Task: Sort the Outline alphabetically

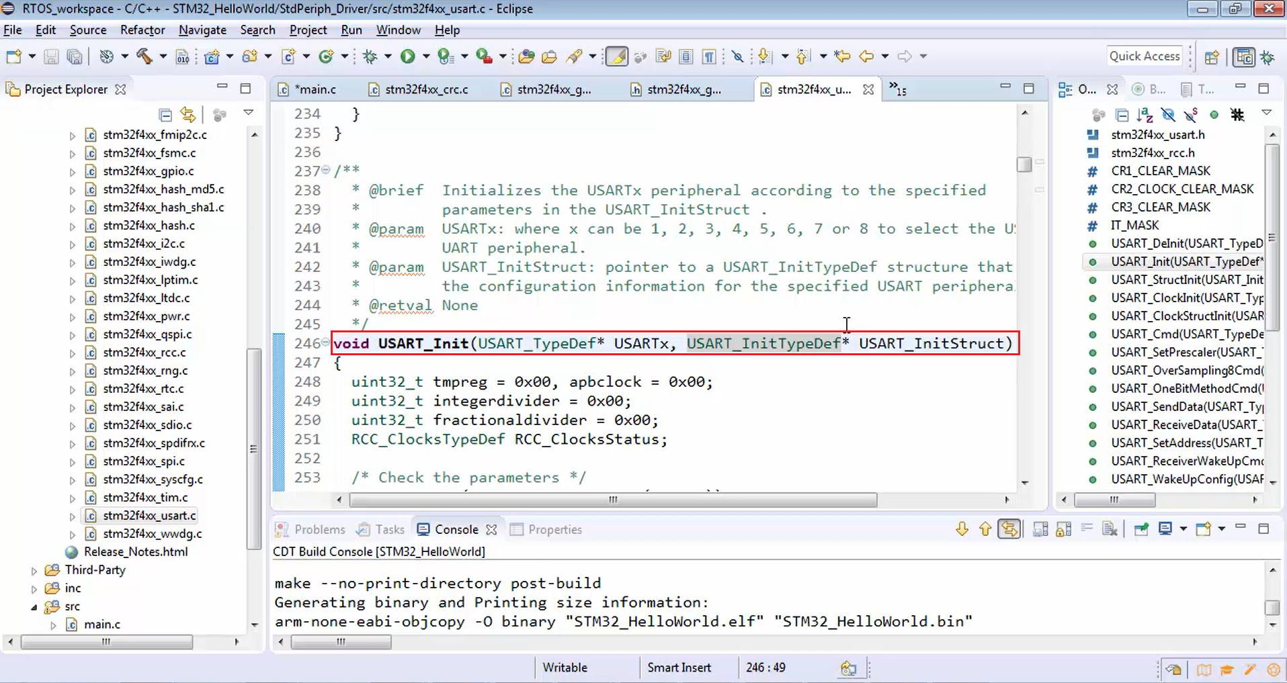Action: point(1145,115)
